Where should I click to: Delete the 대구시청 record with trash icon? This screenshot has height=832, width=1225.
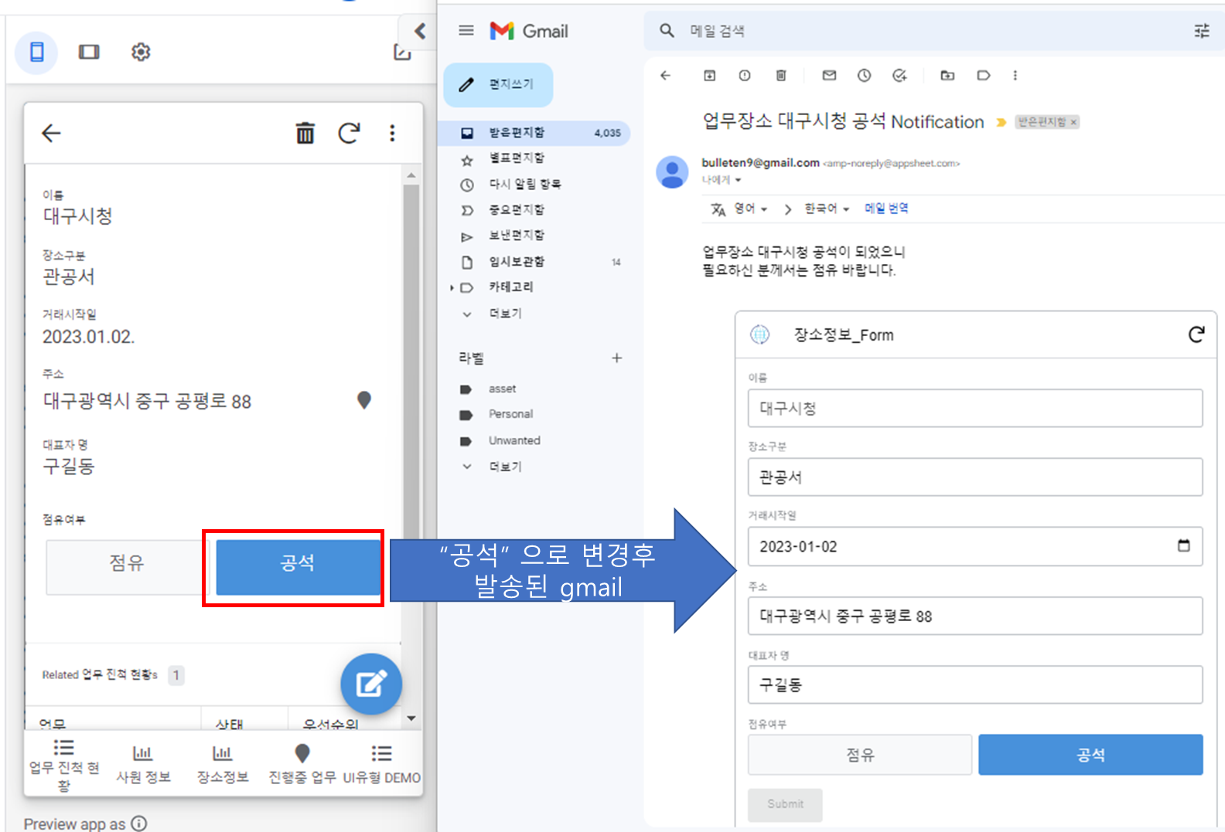click(x=305, y=133)
